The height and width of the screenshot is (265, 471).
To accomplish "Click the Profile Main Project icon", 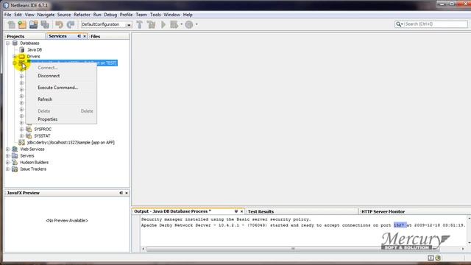I will (189, 24).
